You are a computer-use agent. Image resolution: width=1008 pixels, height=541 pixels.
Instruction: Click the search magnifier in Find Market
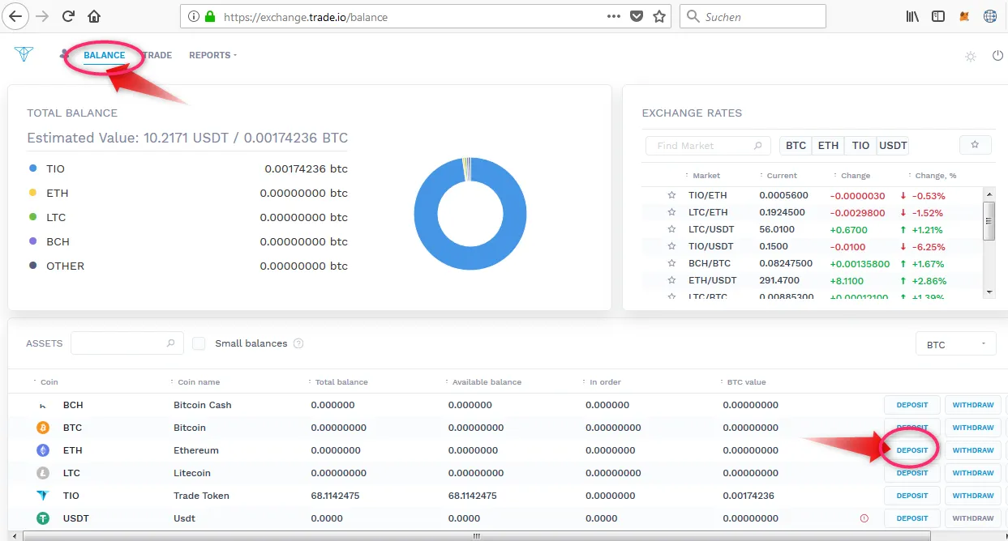pyautogui.click(x=758, y=146)
